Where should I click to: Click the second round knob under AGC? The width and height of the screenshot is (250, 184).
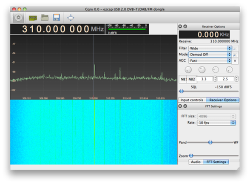pos(202,70)
